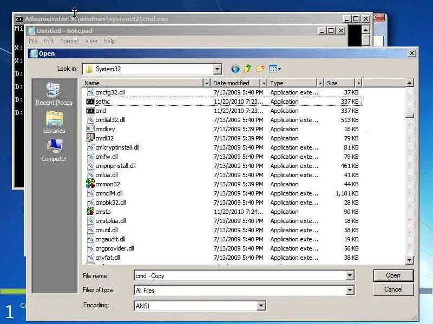The width and height of the screenshot is (433, 324).
Task: Open the Views menu dropdown arrow
Action: (x=279, y=69)
